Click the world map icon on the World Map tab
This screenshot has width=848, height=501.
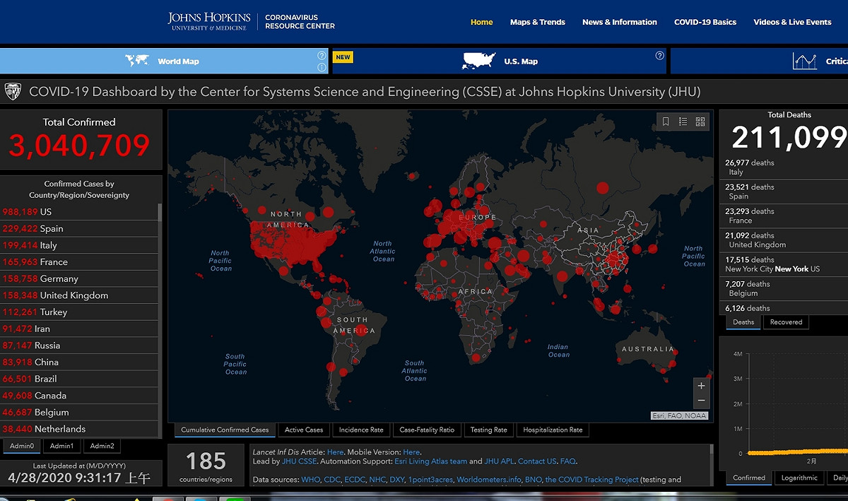136,61
